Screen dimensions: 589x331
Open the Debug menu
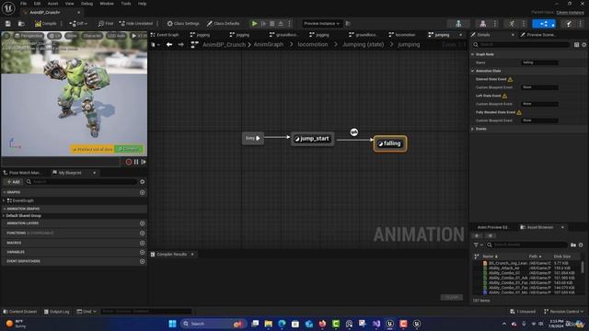pos(87,4)
